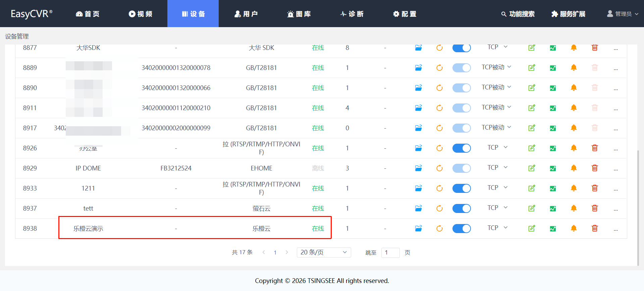Click the 跳至 page number input
644x291 pixels.
(x=390, y=252)
